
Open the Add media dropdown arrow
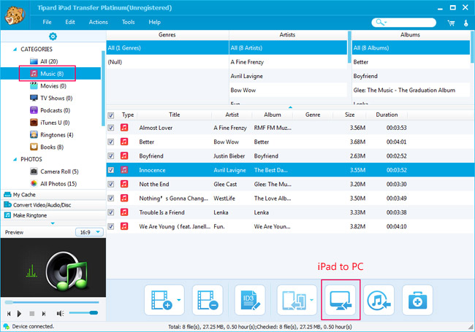click(x=179, y=300)
